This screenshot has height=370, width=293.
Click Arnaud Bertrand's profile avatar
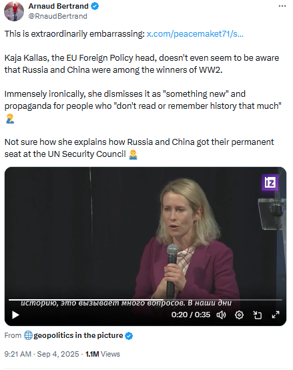(x=14, y=11)
